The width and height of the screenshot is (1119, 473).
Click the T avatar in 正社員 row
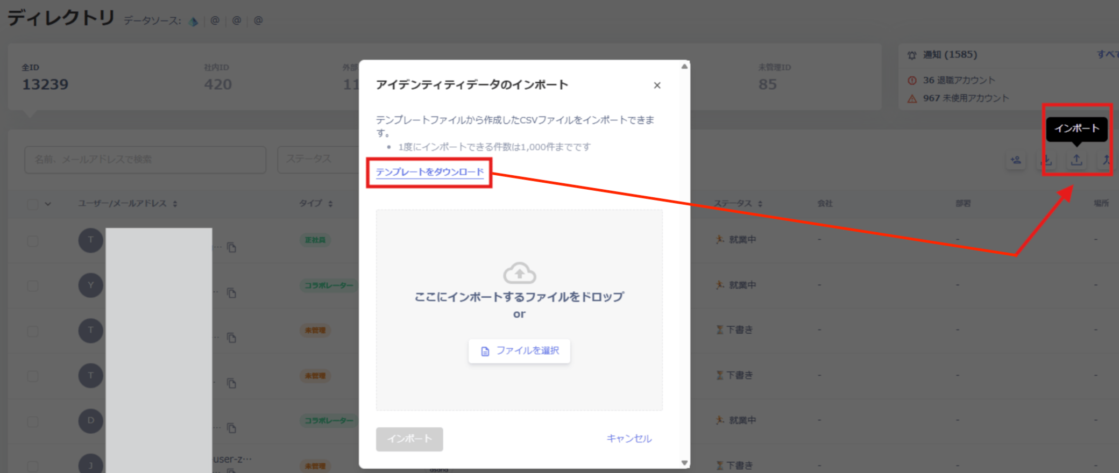(x=91, y=240)
